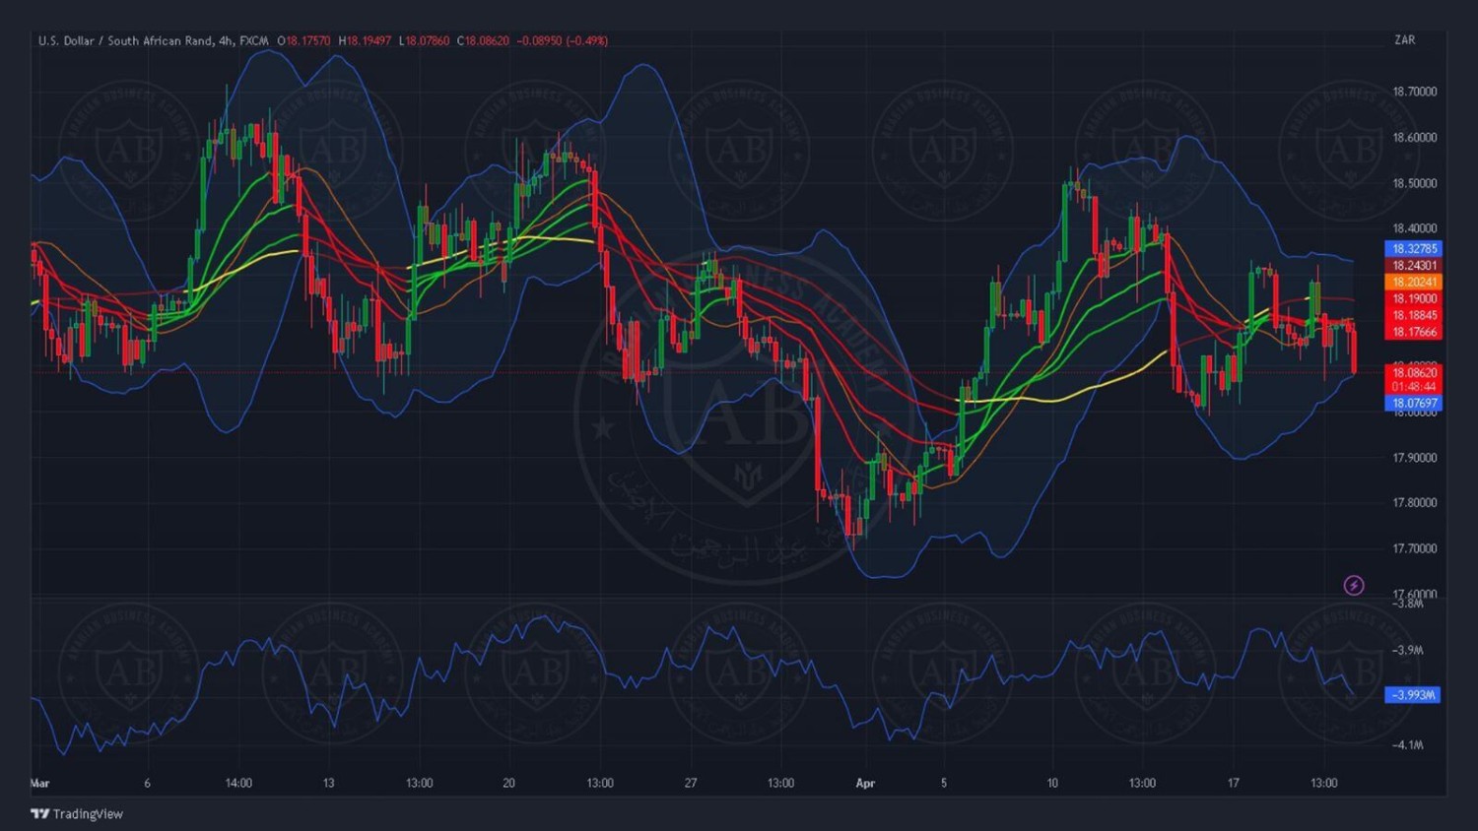Click the 10 date on time axis
The width and height of the screenshot is (1478, 831).
[1052, 784]
